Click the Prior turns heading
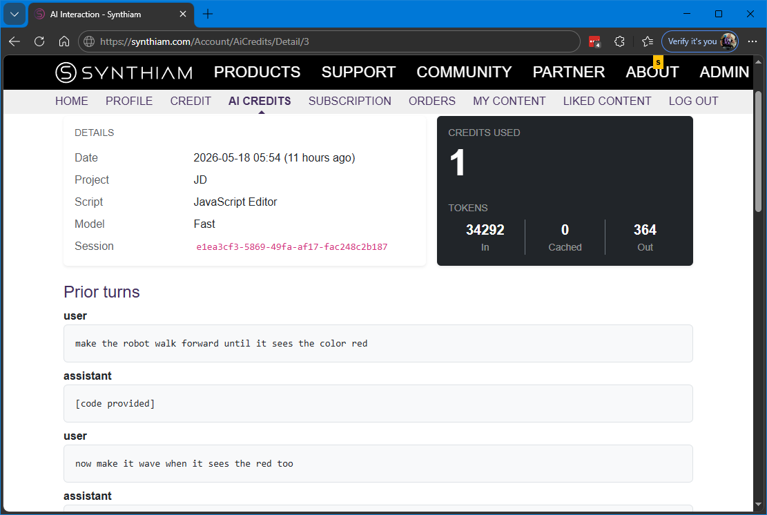Viewport: 767px width, 515px height. pyautogui.click(x=101, y=291)
